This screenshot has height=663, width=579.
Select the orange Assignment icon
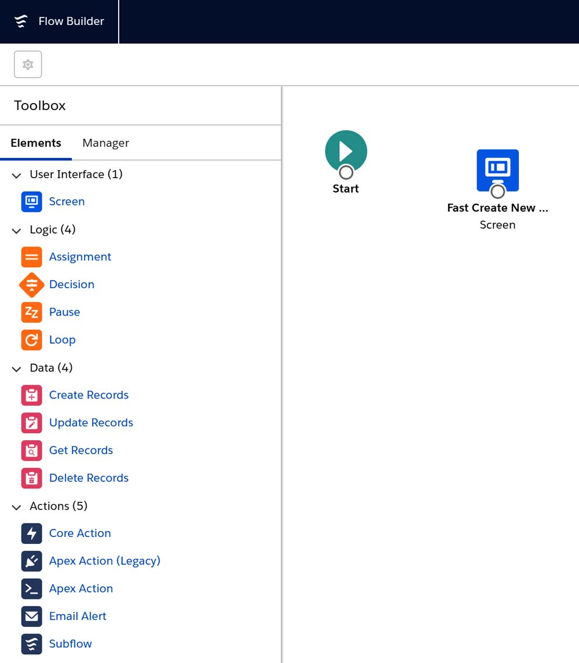[31, 257]
